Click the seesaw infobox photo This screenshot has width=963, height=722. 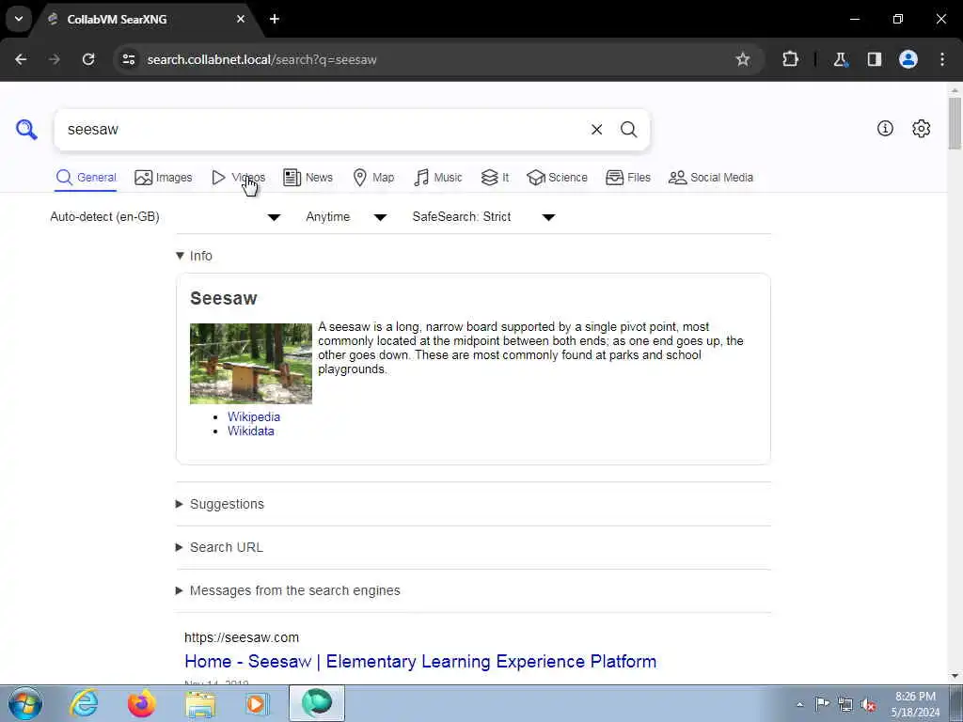[250, 364]
